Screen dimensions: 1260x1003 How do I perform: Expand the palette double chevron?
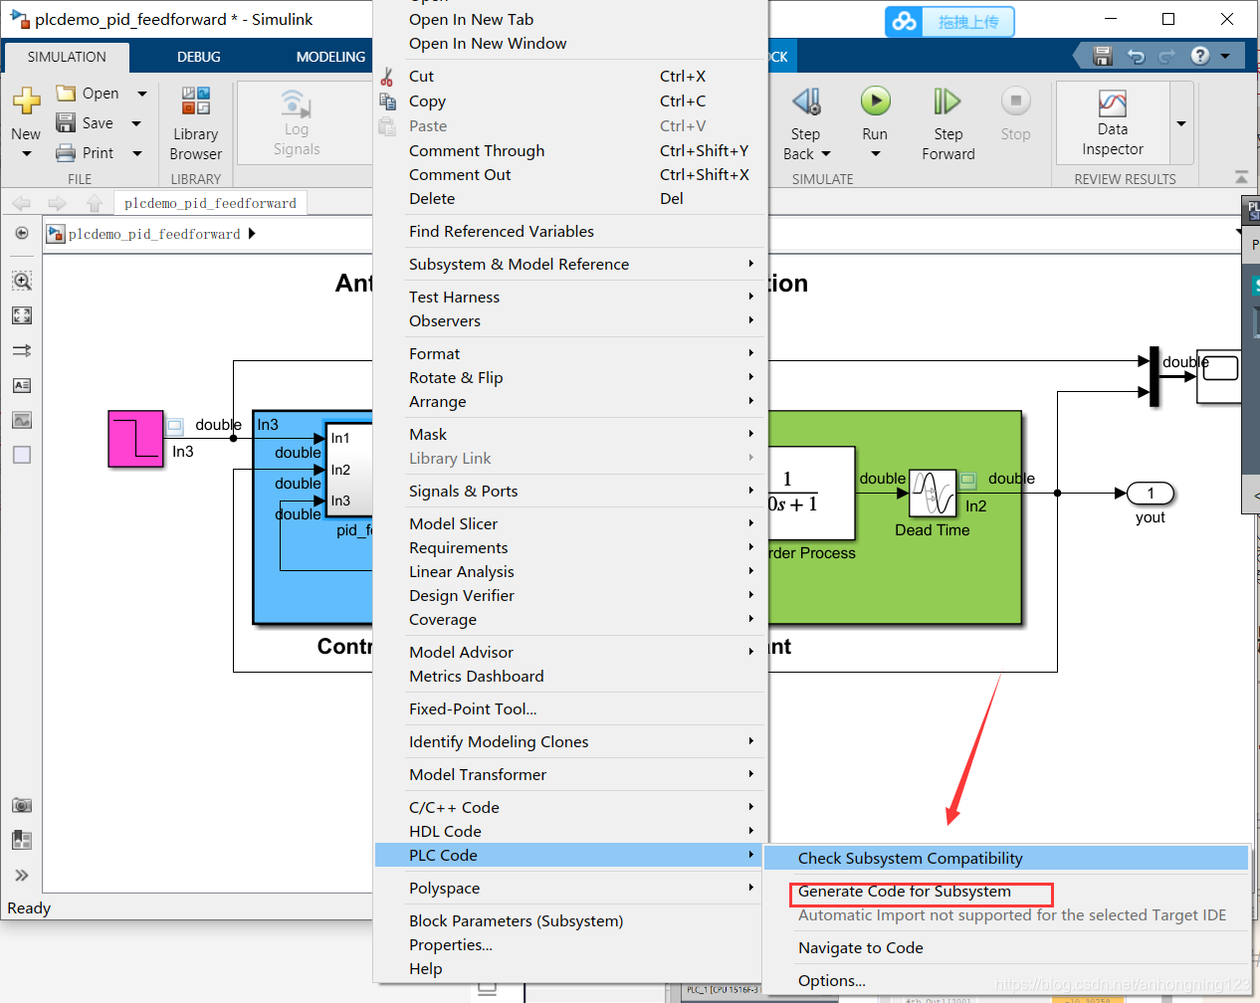(x=22, y=876)
